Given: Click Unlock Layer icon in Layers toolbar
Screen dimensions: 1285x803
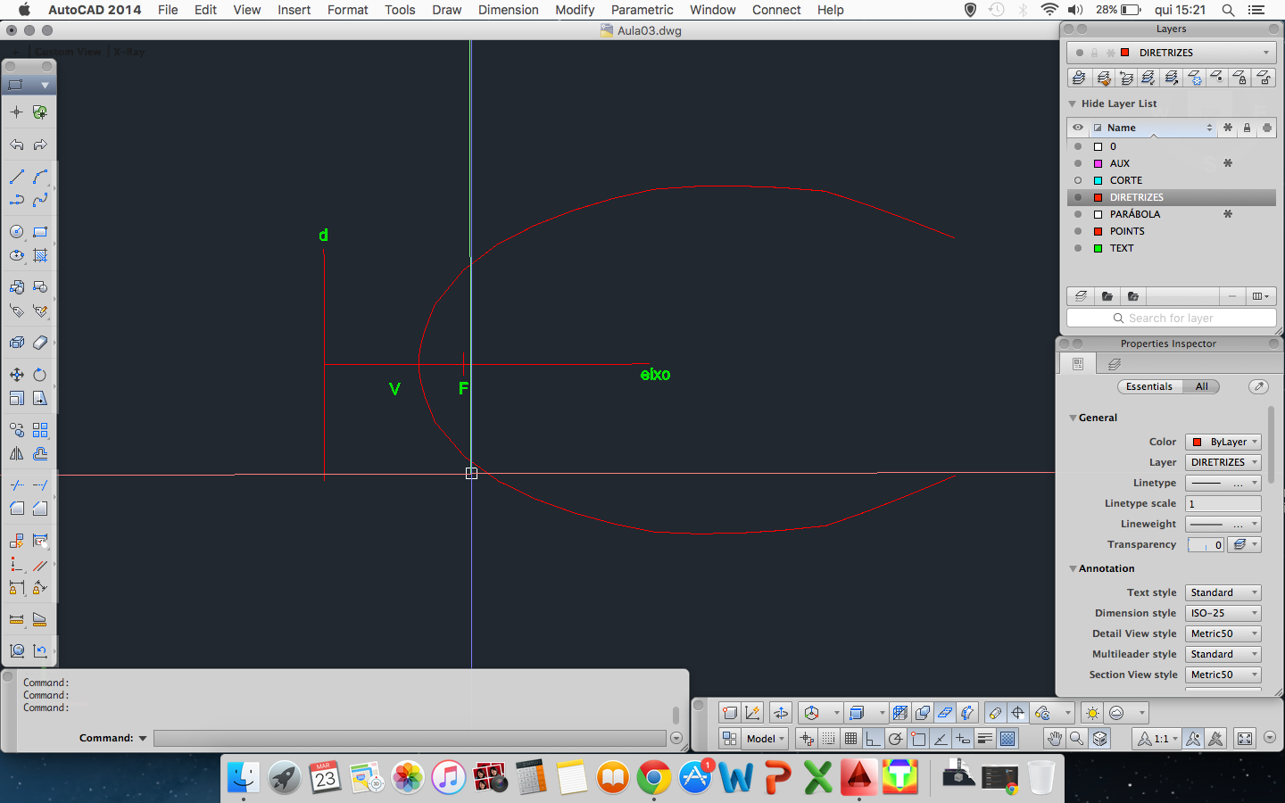Looking at the screenshot, I should (1264, 79).
